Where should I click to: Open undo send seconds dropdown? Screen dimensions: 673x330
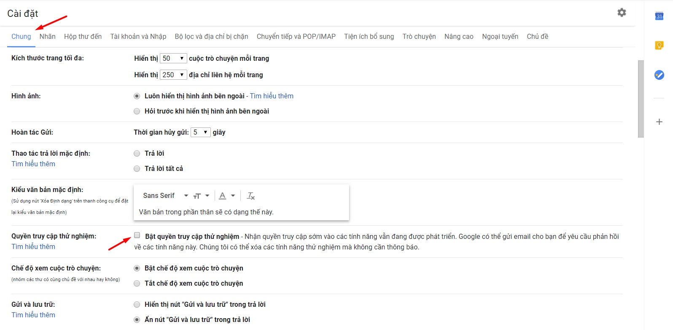[x=201, y=132]
